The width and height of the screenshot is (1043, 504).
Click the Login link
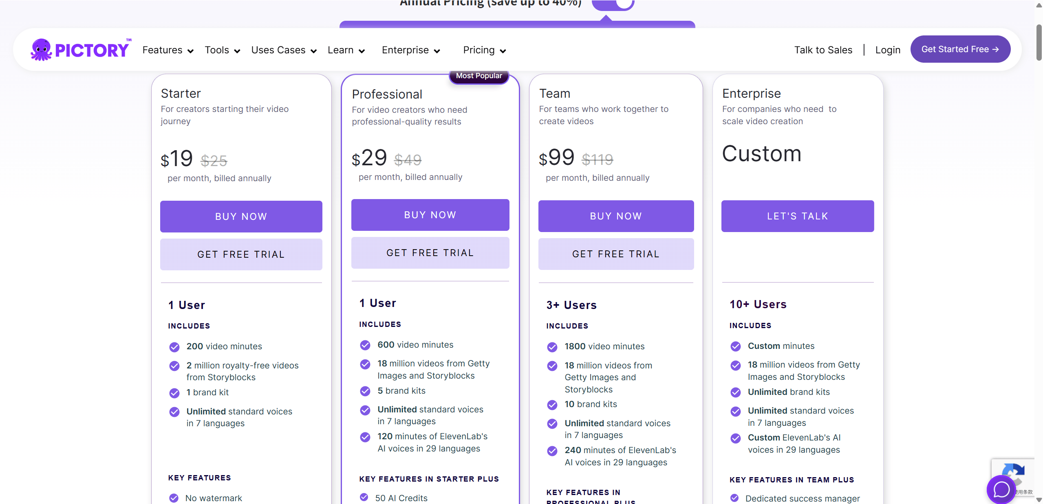point(888,50)
